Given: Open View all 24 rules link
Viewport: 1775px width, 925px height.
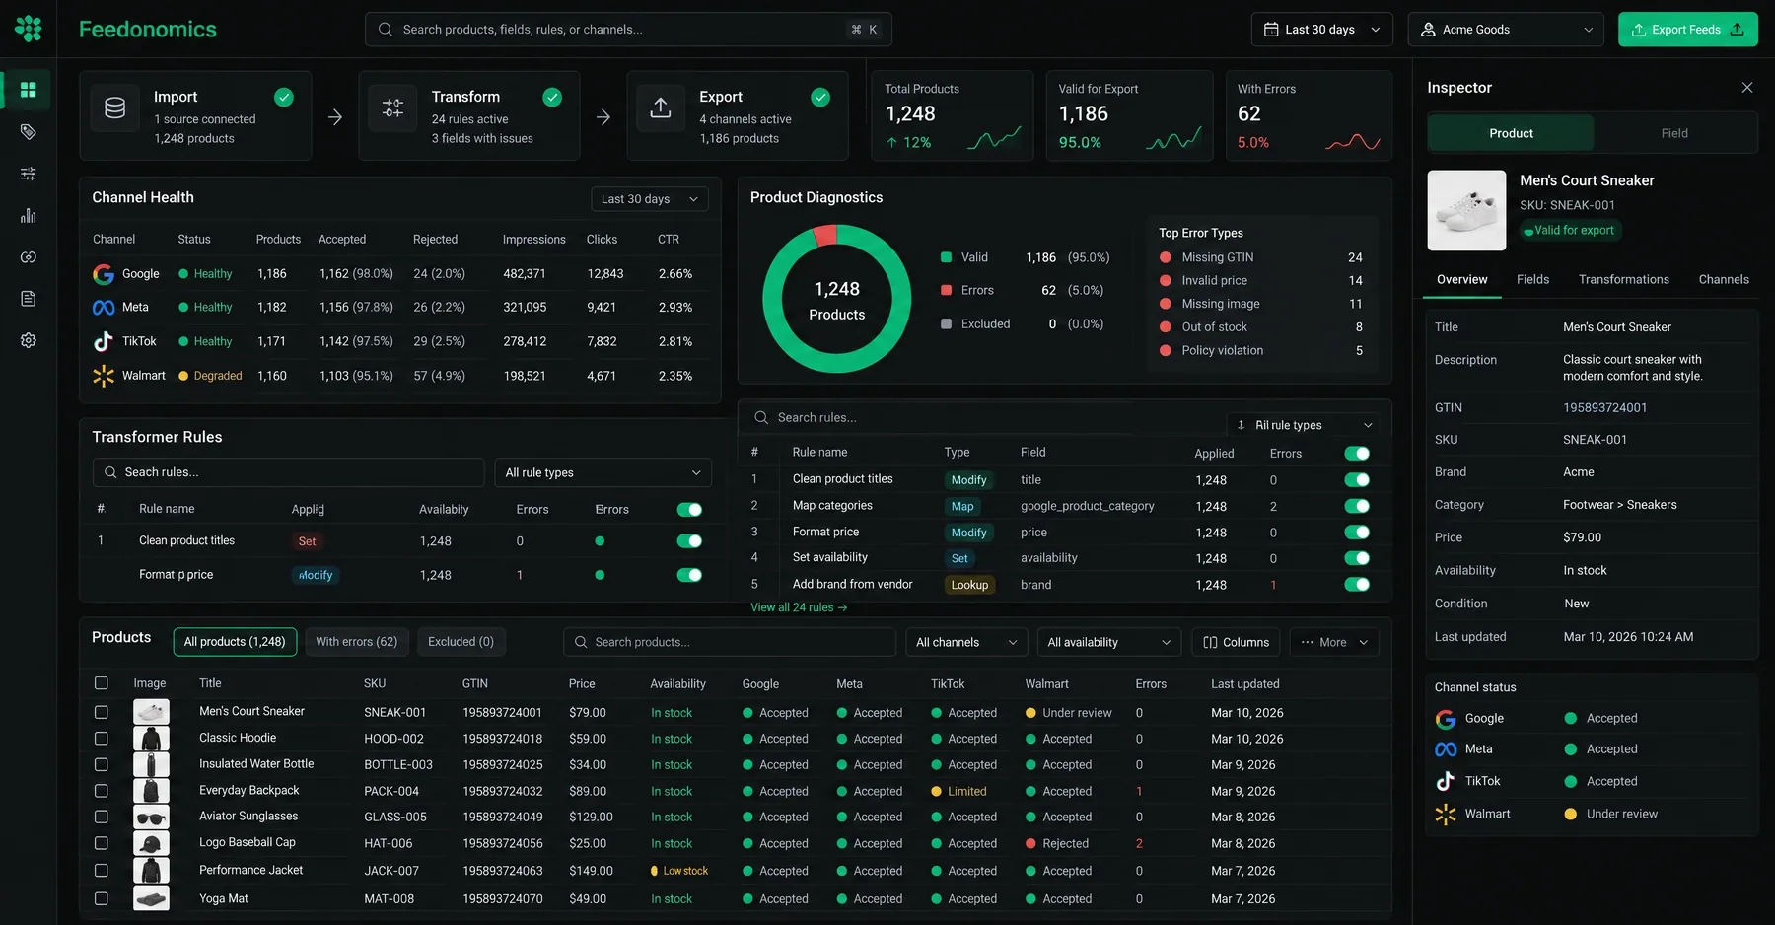Looking at the screenshot, I should [799, 607].
